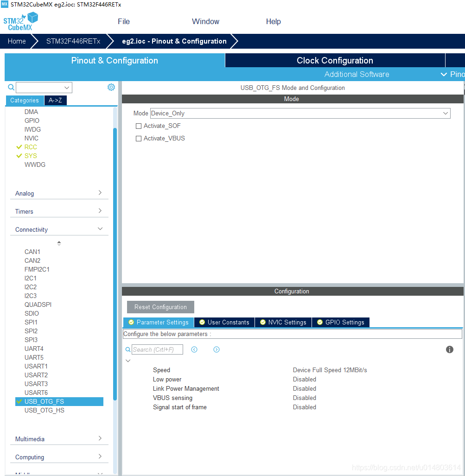Select the WWDG entry

click(35, 165)
